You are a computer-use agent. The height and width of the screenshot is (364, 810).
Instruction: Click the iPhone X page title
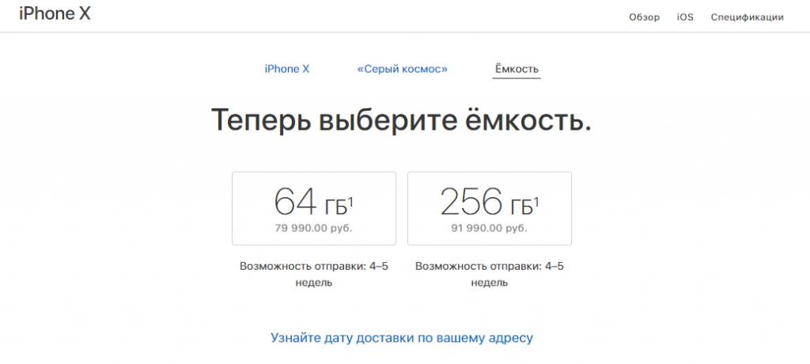(55, 14)
